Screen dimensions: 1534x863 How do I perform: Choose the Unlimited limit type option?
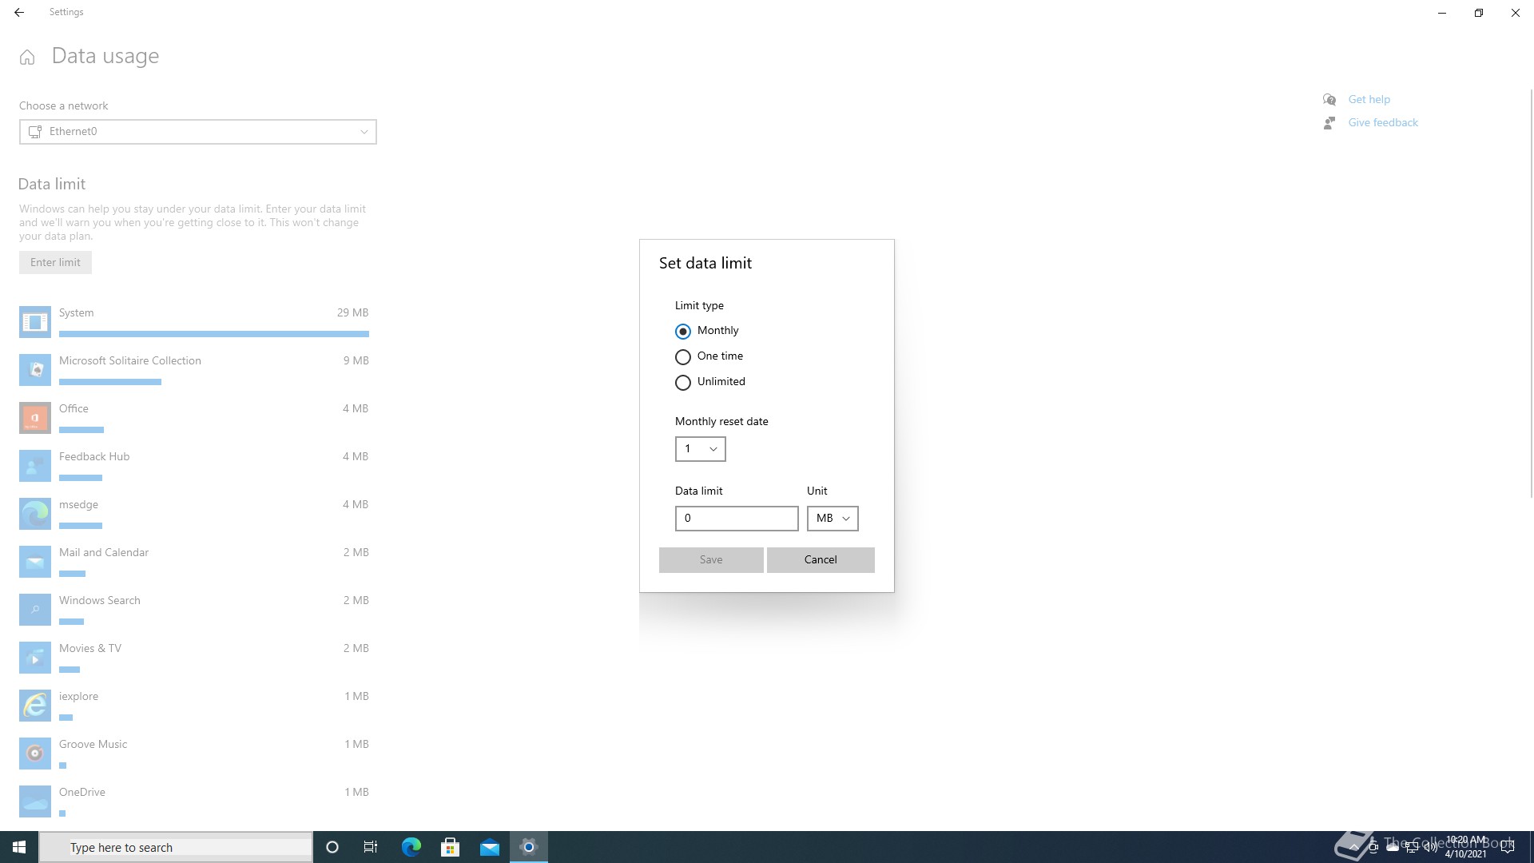[683, 382]
